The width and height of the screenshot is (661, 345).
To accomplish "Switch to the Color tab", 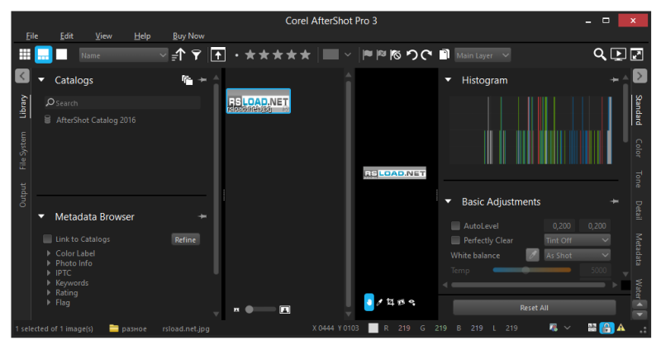I will tap(639, 148).
